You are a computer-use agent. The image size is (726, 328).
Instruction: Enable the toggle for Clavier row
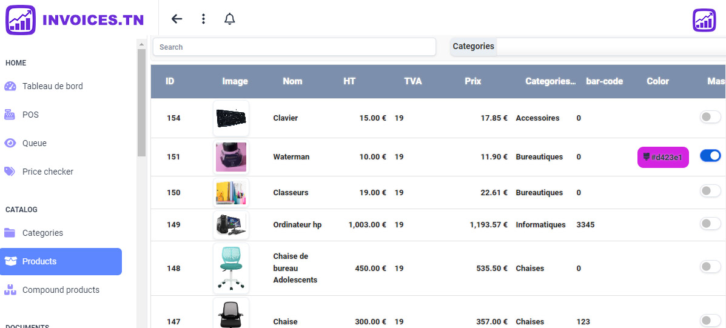[x=710, y=118]
